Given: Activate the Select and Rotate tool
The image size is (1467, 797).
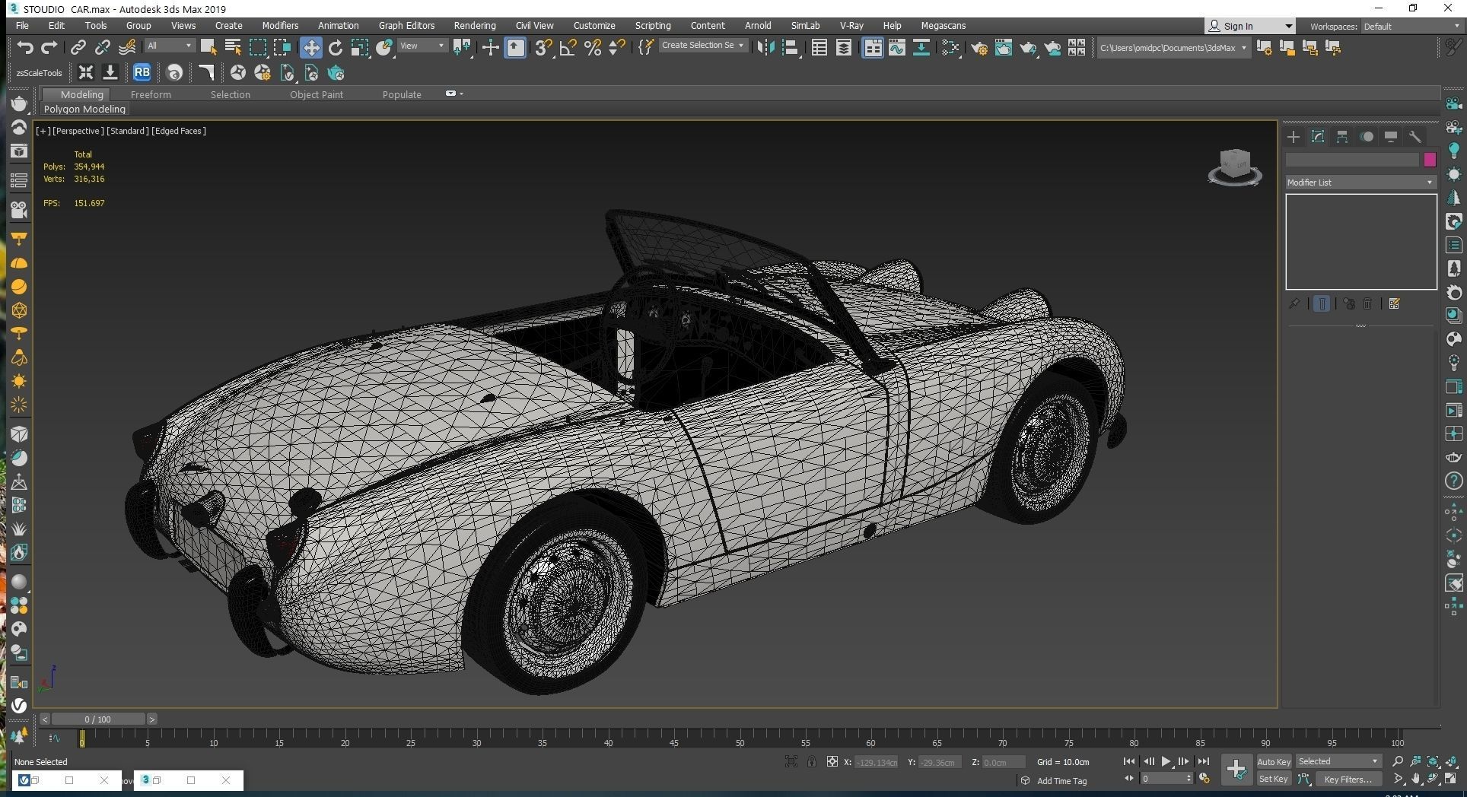Looking at the screenshot, I should click(x=336, y=48).
